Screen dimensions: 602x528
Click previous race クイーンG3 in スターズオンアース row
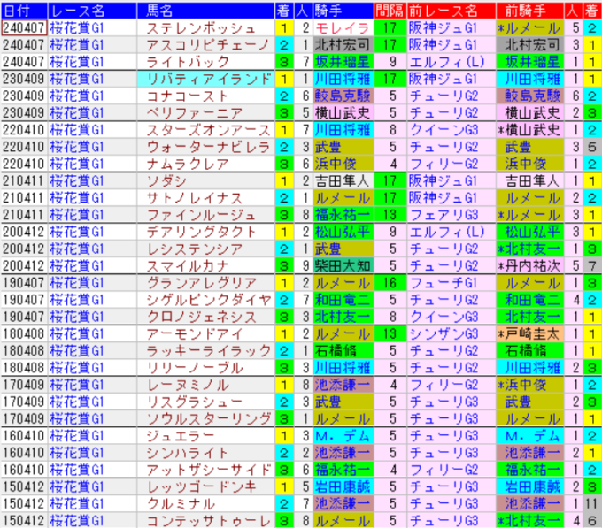point(444,130)
